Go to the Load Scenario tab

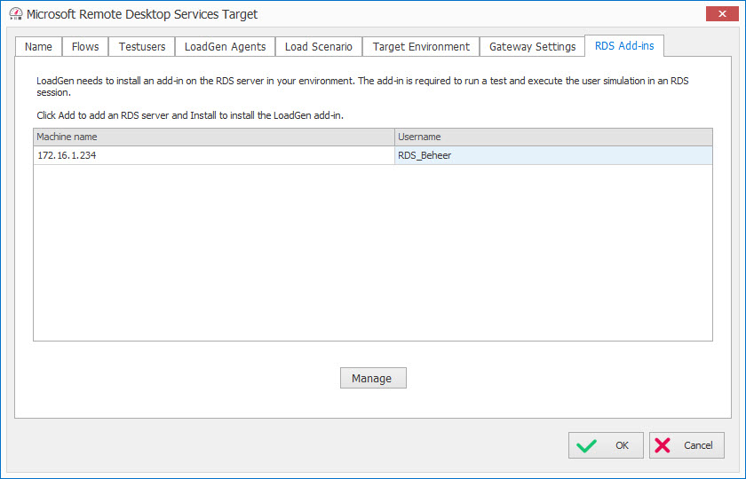(319, 46)
